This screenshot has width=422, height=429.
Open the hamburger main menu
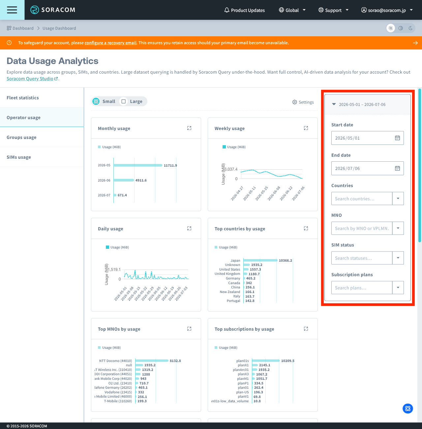pyautogui.click(x=12, y=10)
